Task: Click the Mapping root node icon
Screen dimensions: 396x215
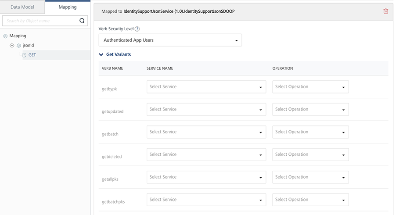Action: (x=5, y=36)
